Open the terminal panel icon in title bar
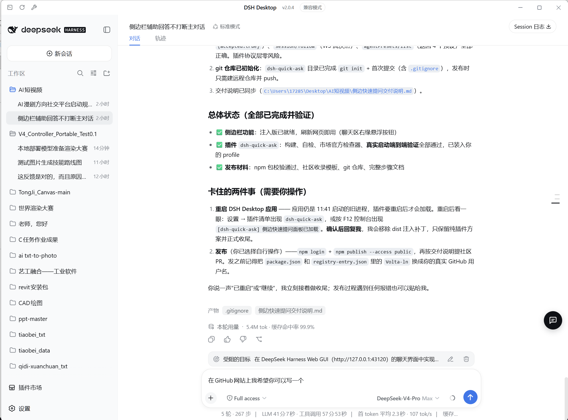The height and width of the screenshot is (420, 568). 10,7
